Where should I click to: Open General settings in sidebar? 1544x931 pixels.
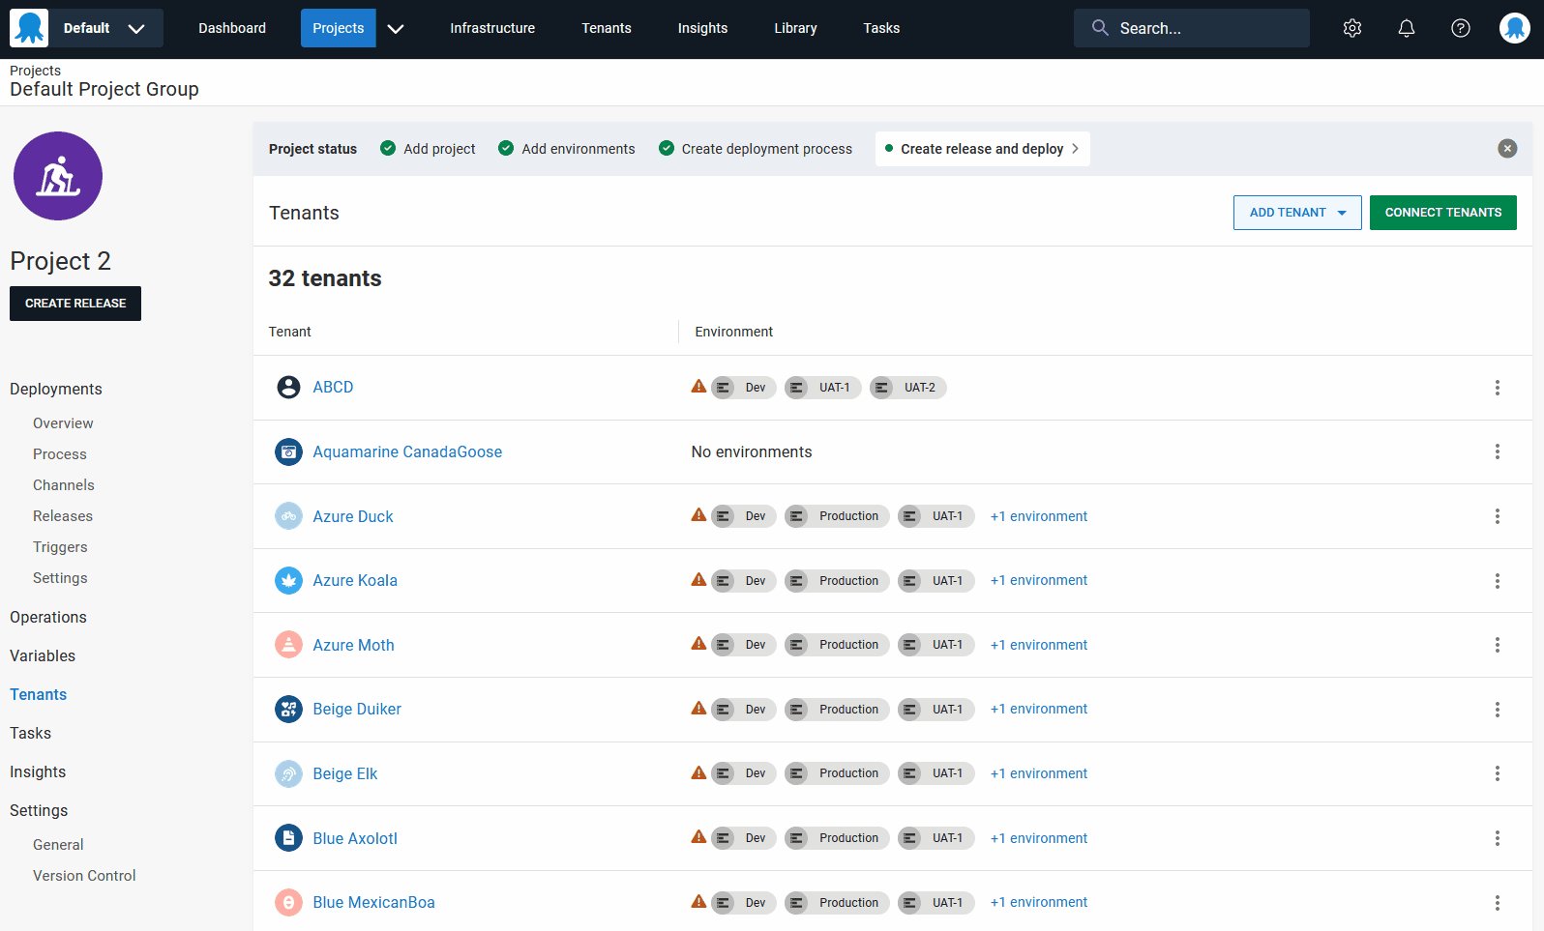pos(58,845)
